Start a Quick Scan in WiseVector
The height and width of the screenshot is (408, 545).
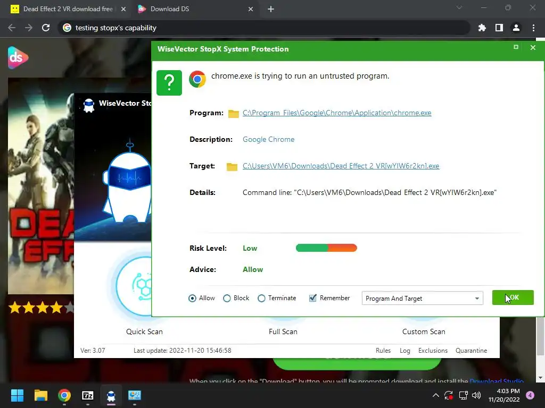click(x=144, y=331)
